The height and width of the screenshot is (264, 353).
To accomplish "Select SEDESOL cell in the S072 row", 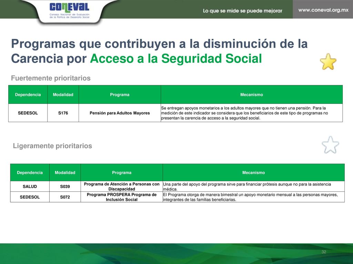I will tap(30, 197).
